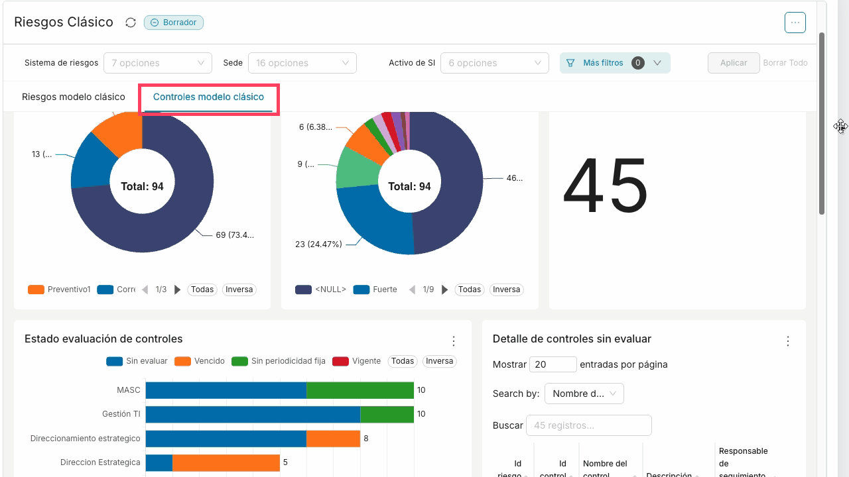Go to next legend page in 1/9 pager
Screen dimensions: 849x477
pyautogui.click(x=444, y=290)
